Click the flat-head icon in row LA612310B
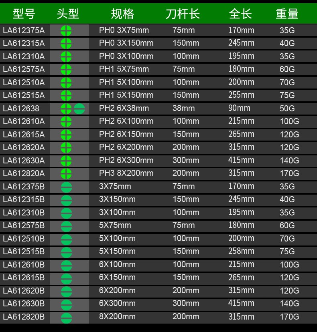 (x=67, y=213)
